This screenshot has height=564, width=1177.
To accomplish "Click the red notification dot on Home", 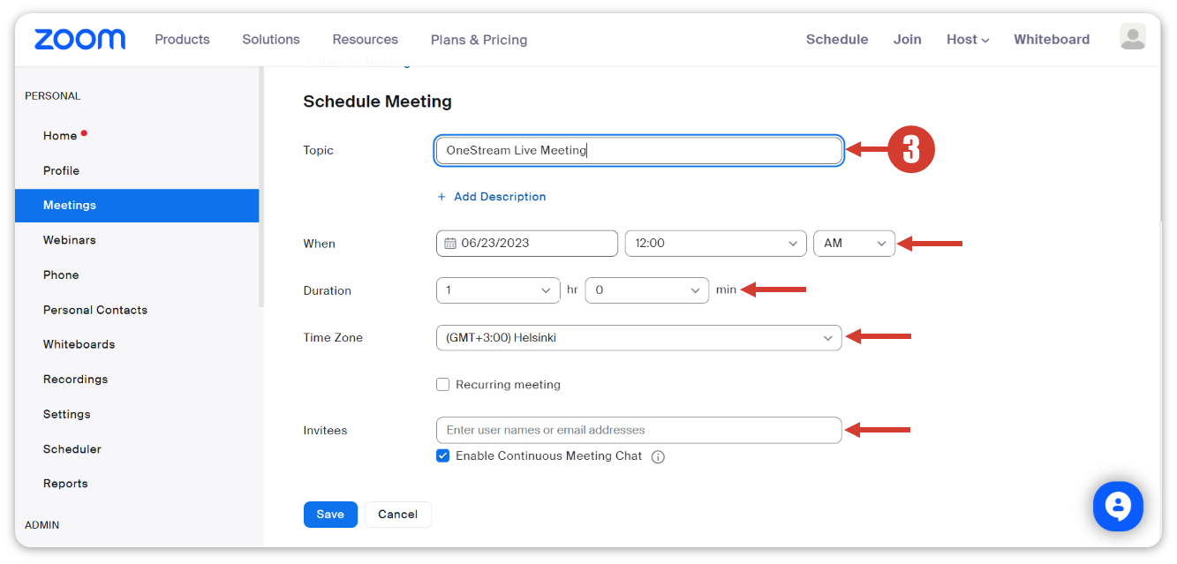I will 84,133.
